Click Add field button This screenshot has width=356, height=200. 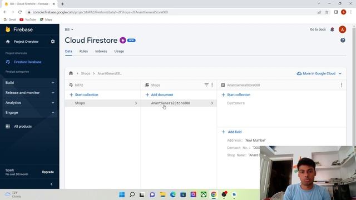click(231, 132)
